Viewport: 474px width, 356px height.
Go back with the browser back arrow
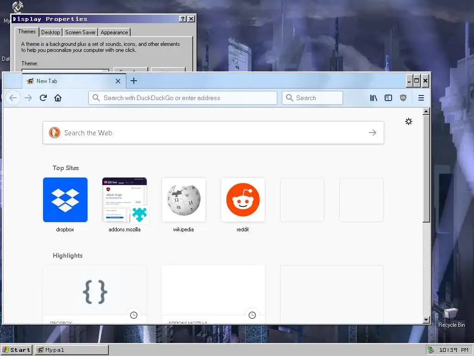[x=13, y=98]
